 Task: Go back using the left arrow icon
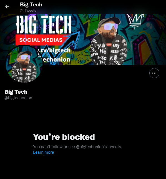pyautogui.click(x=7, y=7)
